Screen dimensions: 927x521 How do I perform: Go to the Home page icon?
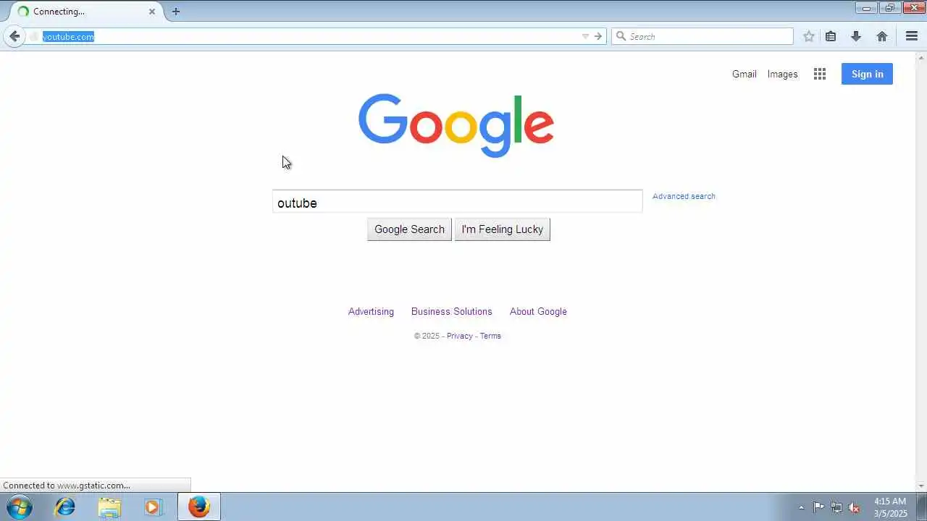(x=882, y=36)
